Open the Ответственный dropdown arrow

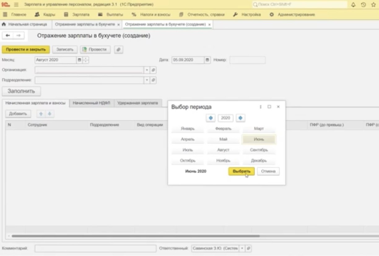point(242,248)
